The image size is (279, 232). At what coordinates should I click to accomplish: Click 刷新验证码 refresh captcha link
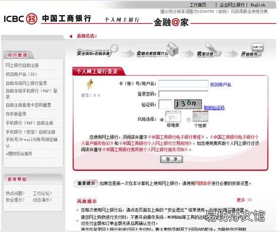coord(214,108)
